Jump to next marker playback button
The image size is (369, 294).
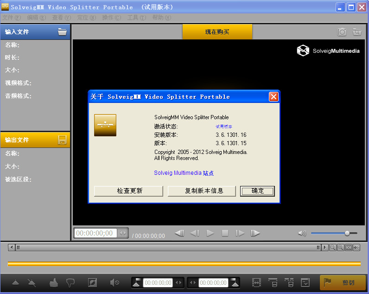255,233
